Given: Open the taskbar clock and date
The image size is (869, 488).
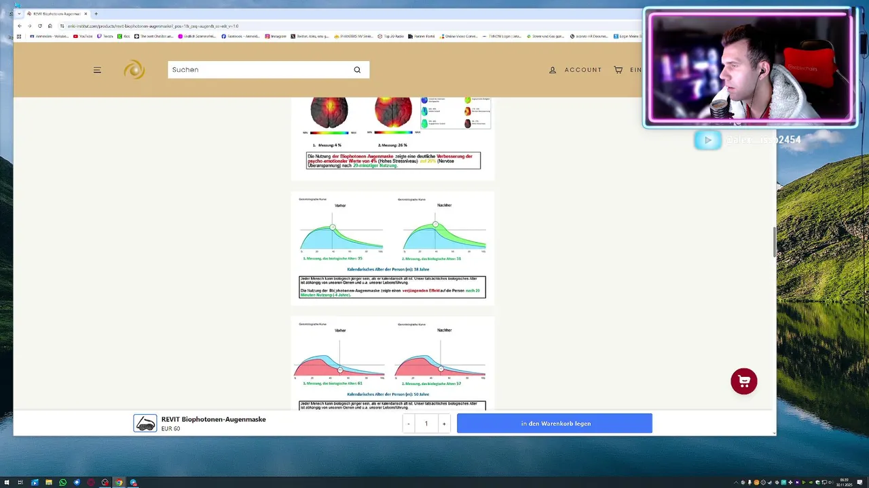Looking at the screenshot, I should click(844, 483).
